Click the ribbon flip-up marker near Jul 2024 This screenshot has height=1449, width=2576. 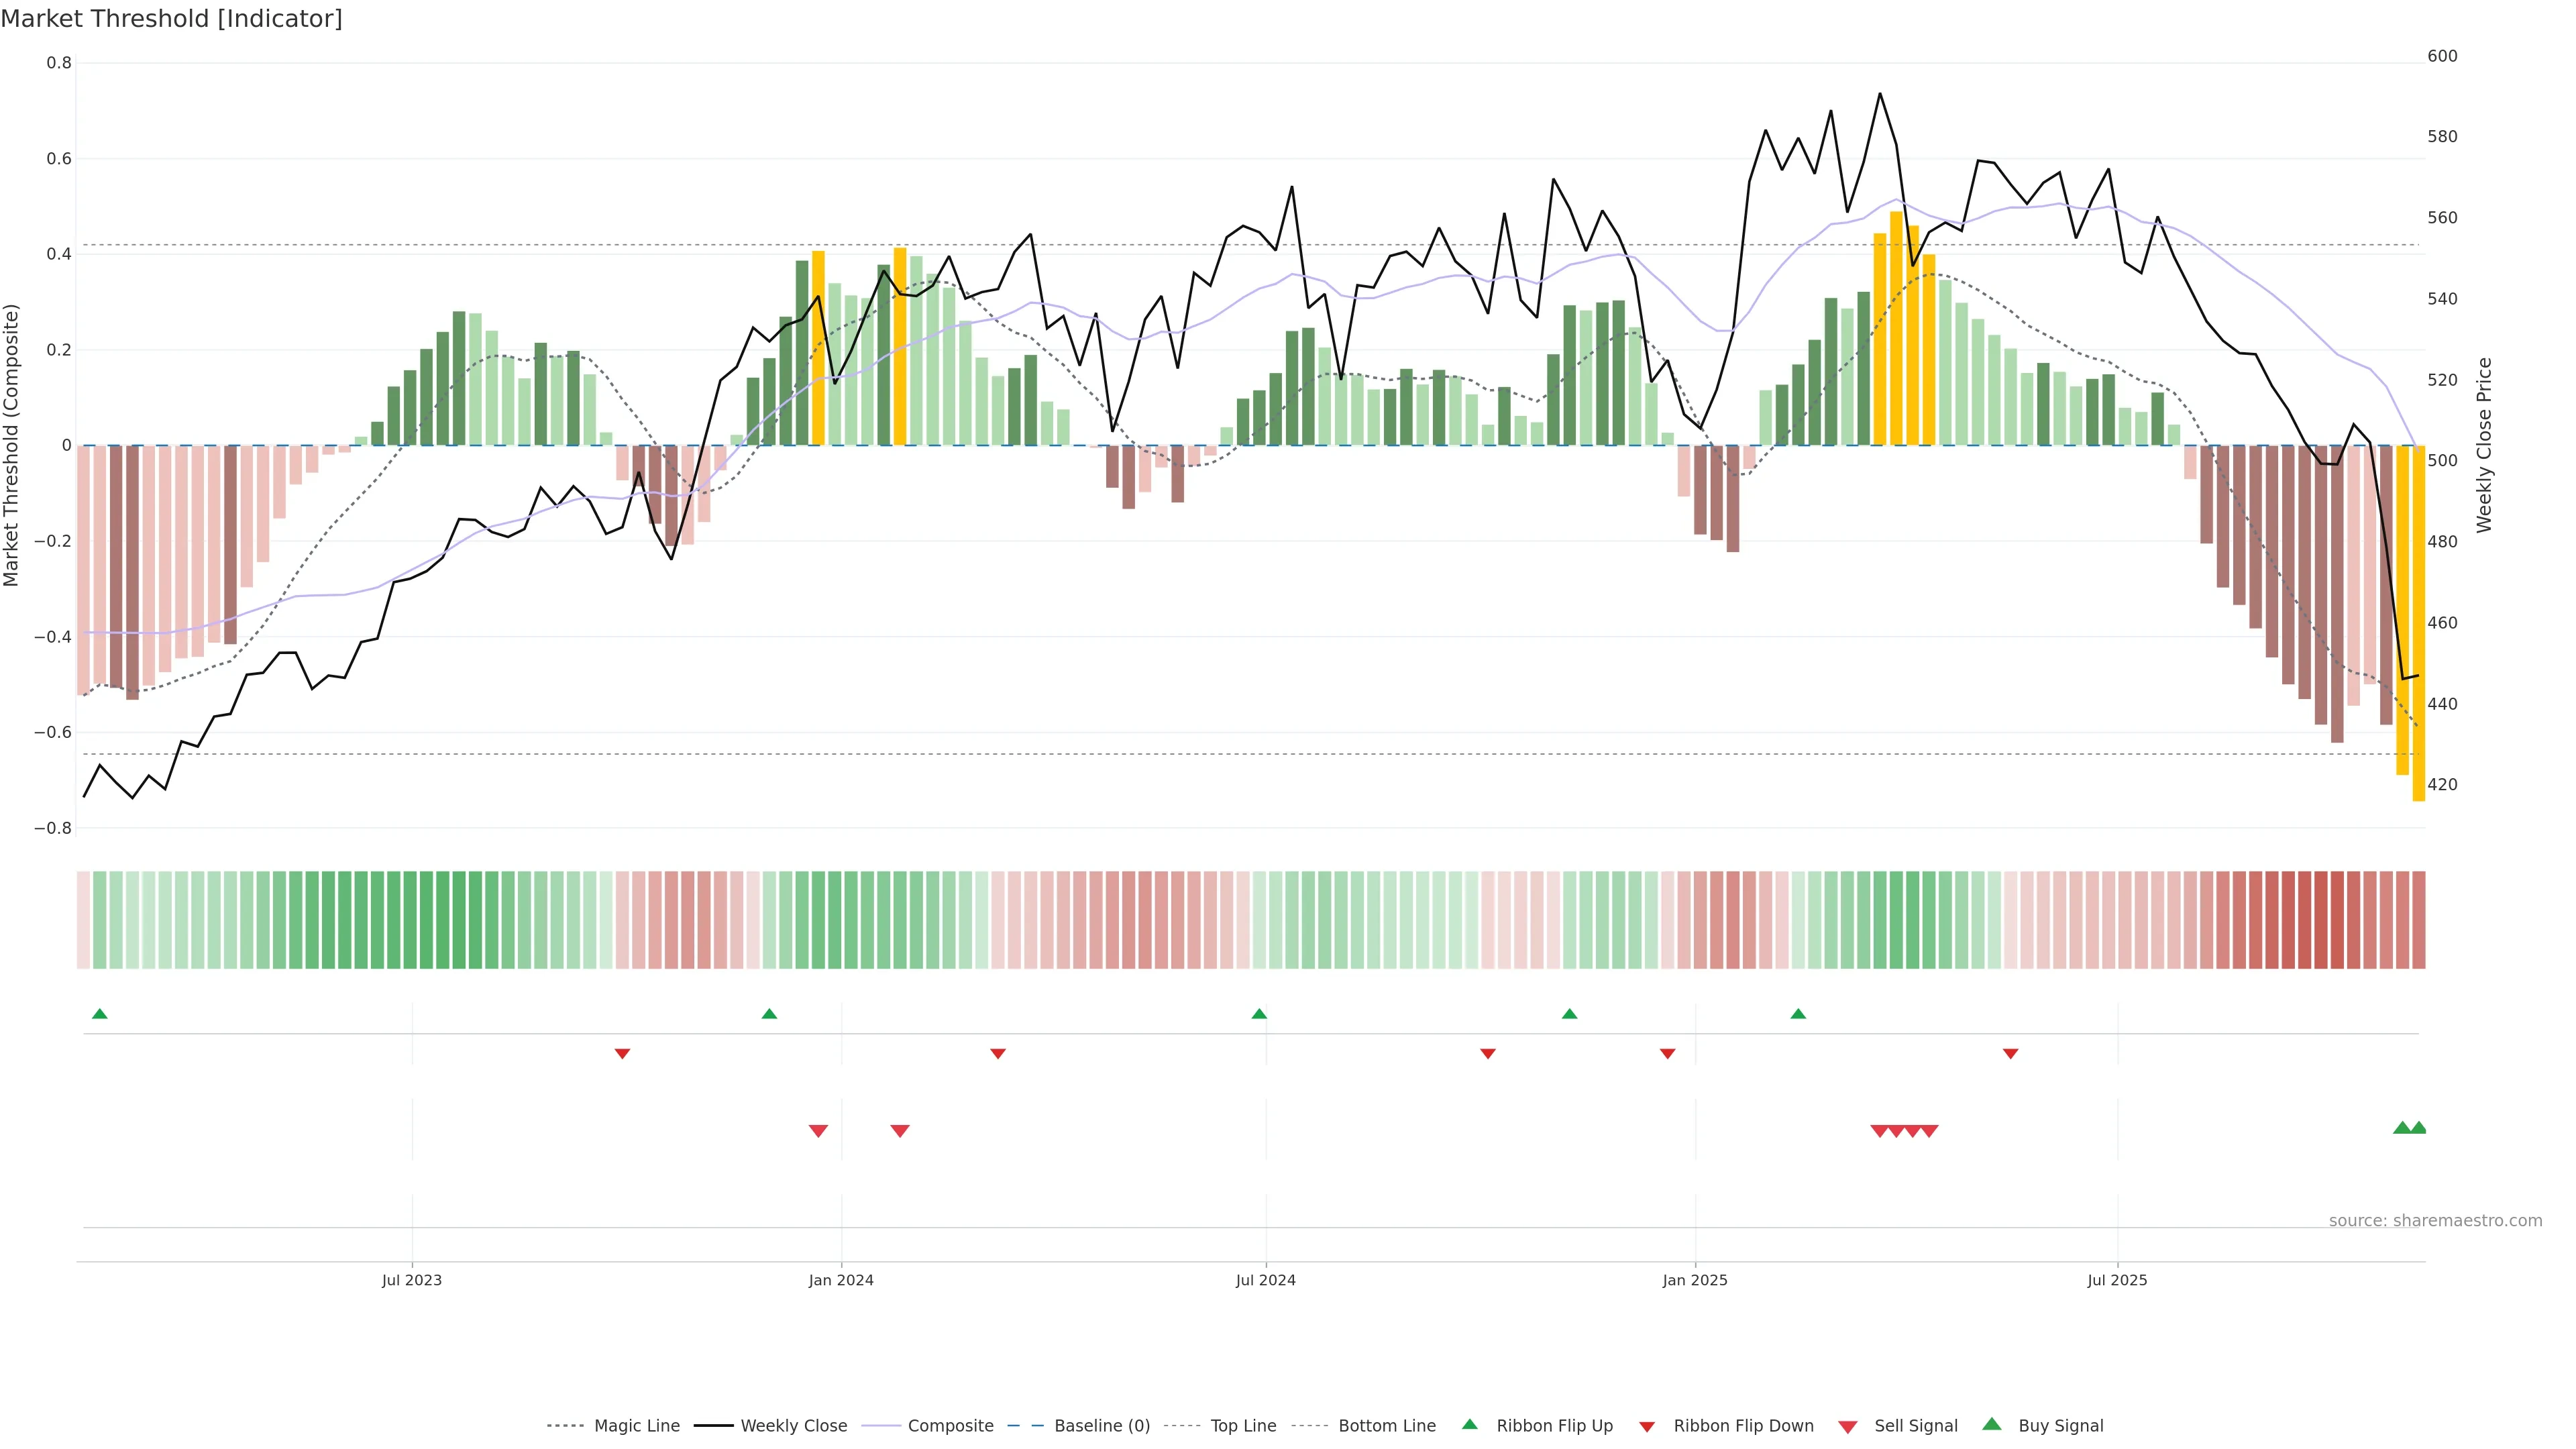pyautogui.click(x=1259, y=1014)
